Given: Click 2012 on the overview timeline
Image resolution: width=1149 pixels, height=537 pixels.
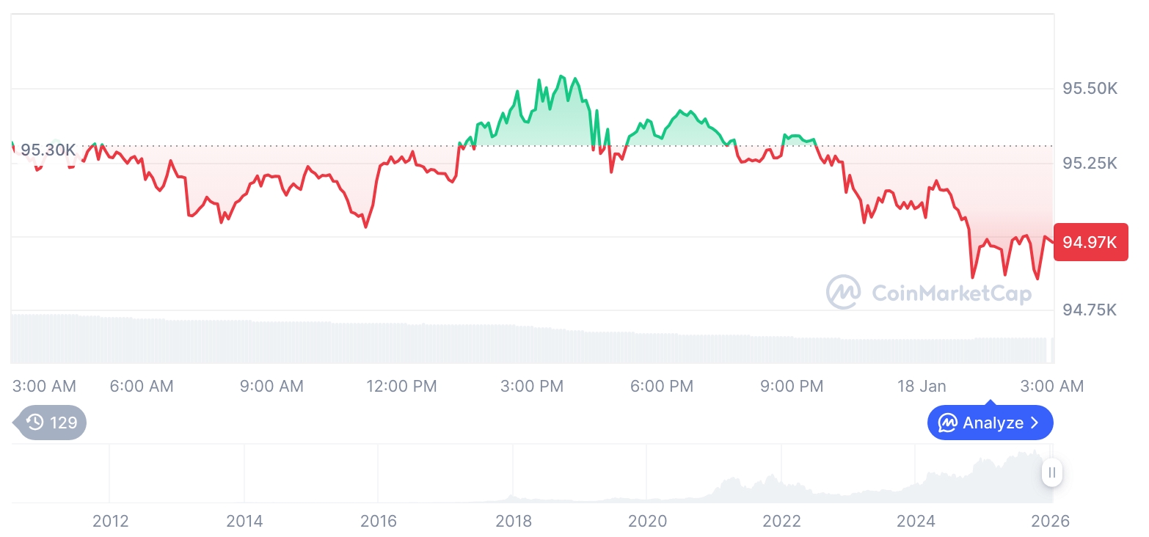Looking at the screenshot, I should (x=111, y=521).
